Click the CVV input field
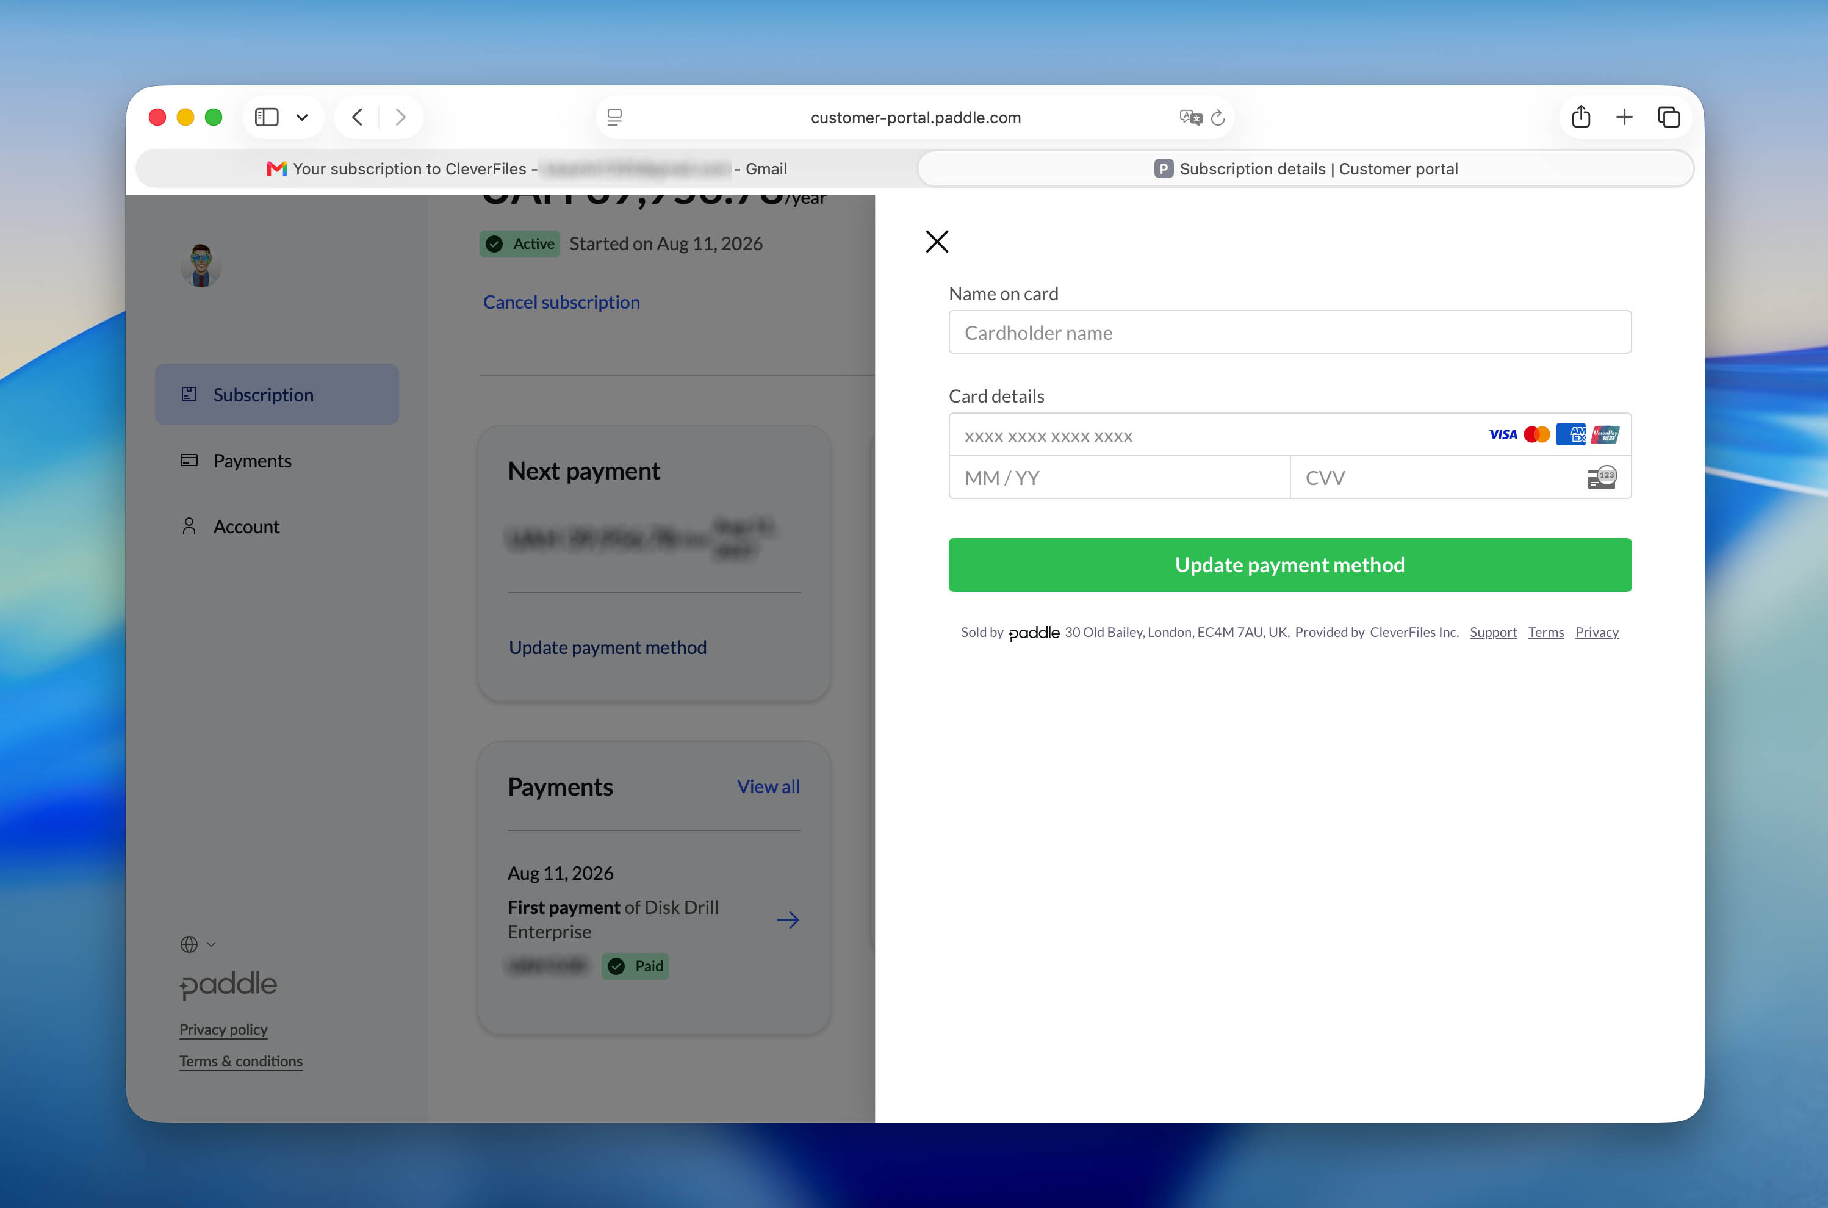Viewport: 1828px width, 1208px height. coord(1461,478)
